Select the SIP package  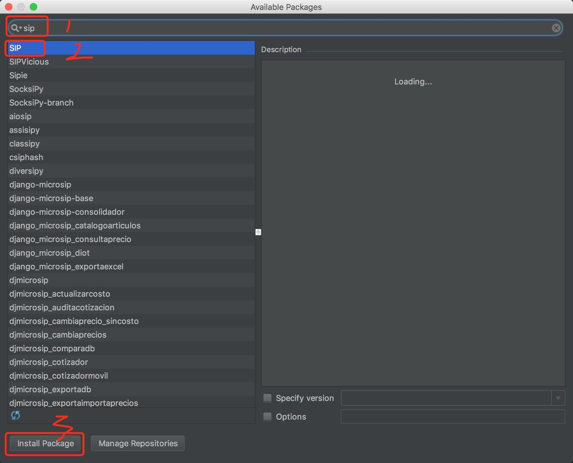pos(131,48)
